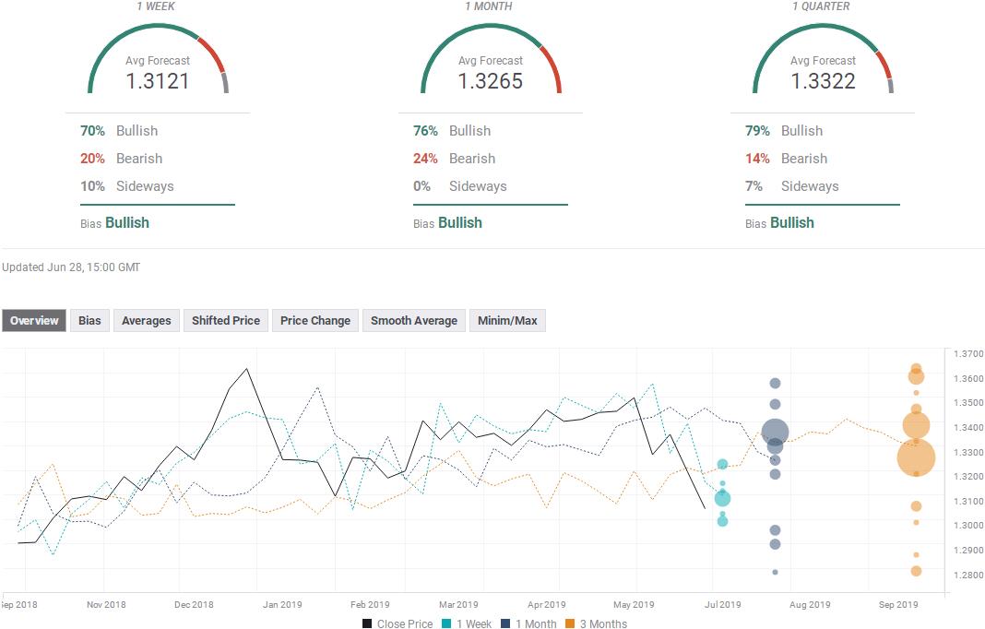Click the 1 Month avg forecast 1.3265

click(491, 81)
